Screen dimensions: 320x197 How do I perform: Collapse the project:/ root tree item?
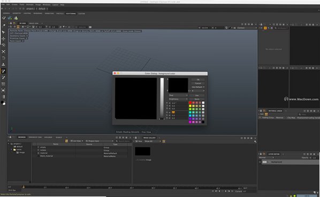pyautogui.click(x=9, y=144)
